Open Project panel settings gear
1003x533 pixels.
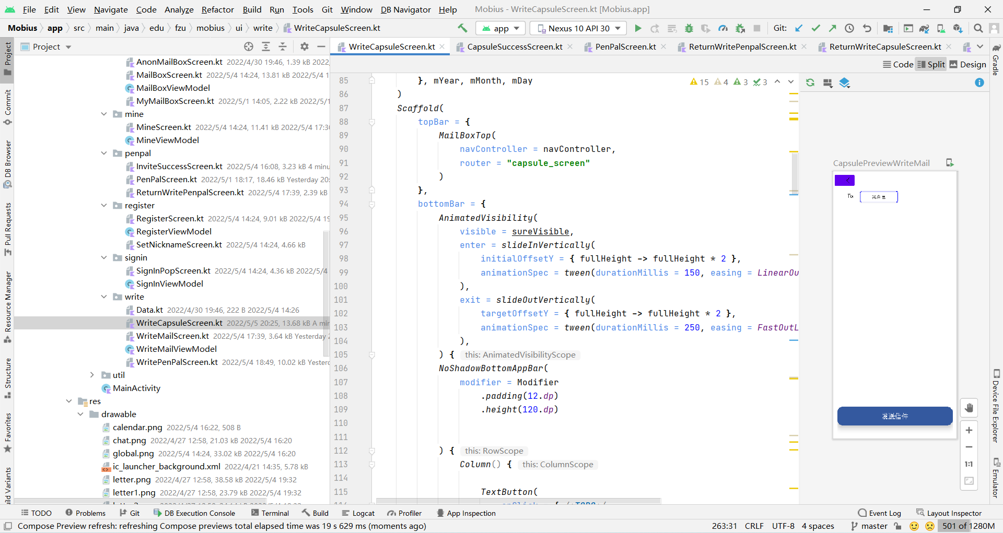coord(305,46)
